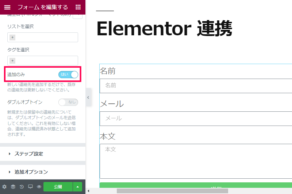The height and width of the screenshot is (194, 292).
Task: Click the メール field label
Action: click(112, 104)
